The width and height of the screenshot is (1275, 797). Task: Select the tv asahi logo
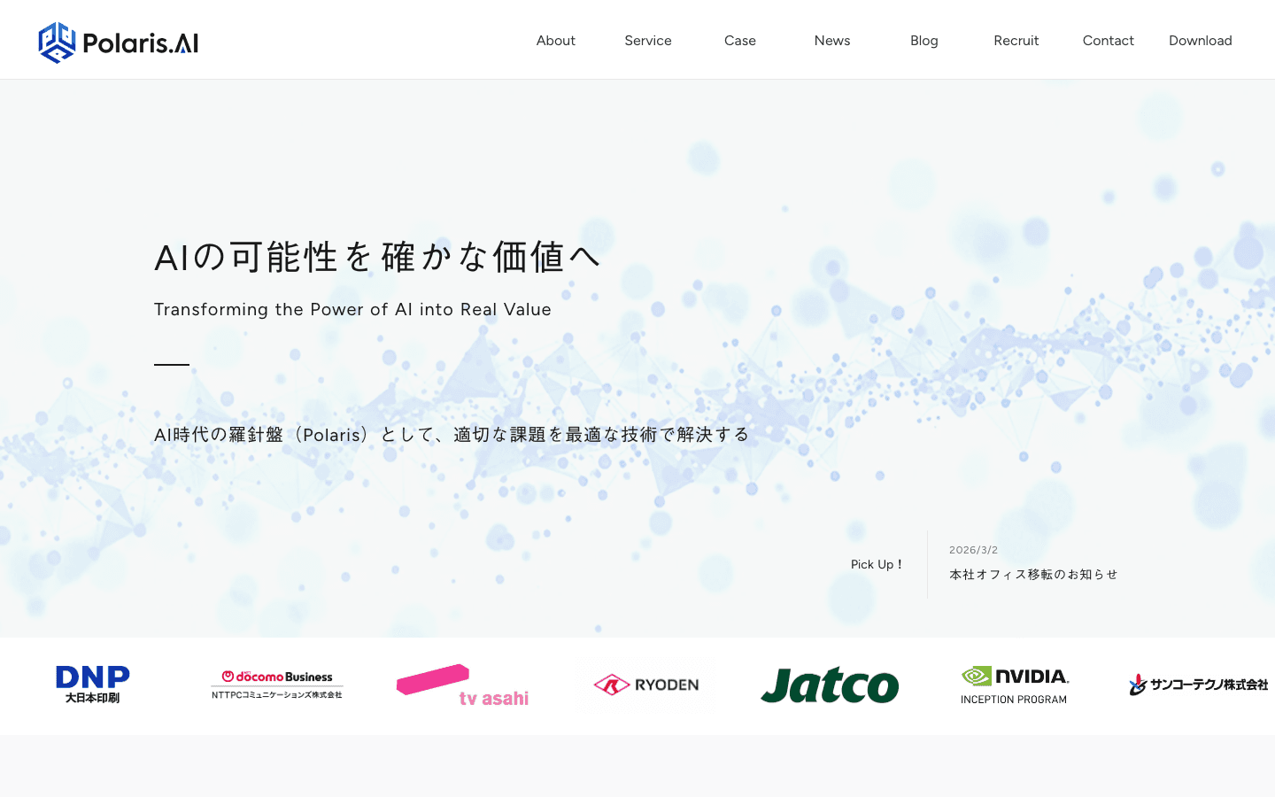click(x=462, y=685)
